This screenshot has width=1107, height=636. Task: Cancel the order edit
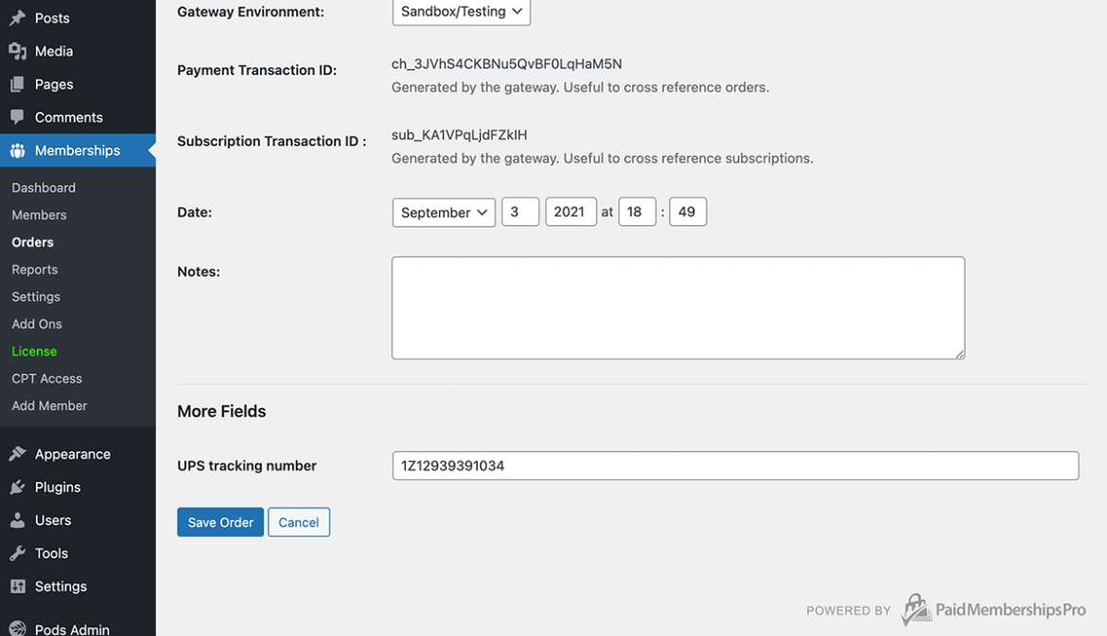pyautogui.click(x=298, y=522)
